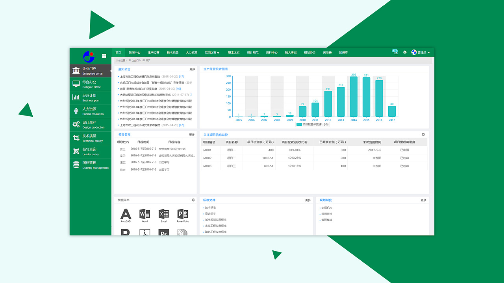Open the top bar settings gear
Image resolution: width=504 pixels, height=283 pixels.
405,52
